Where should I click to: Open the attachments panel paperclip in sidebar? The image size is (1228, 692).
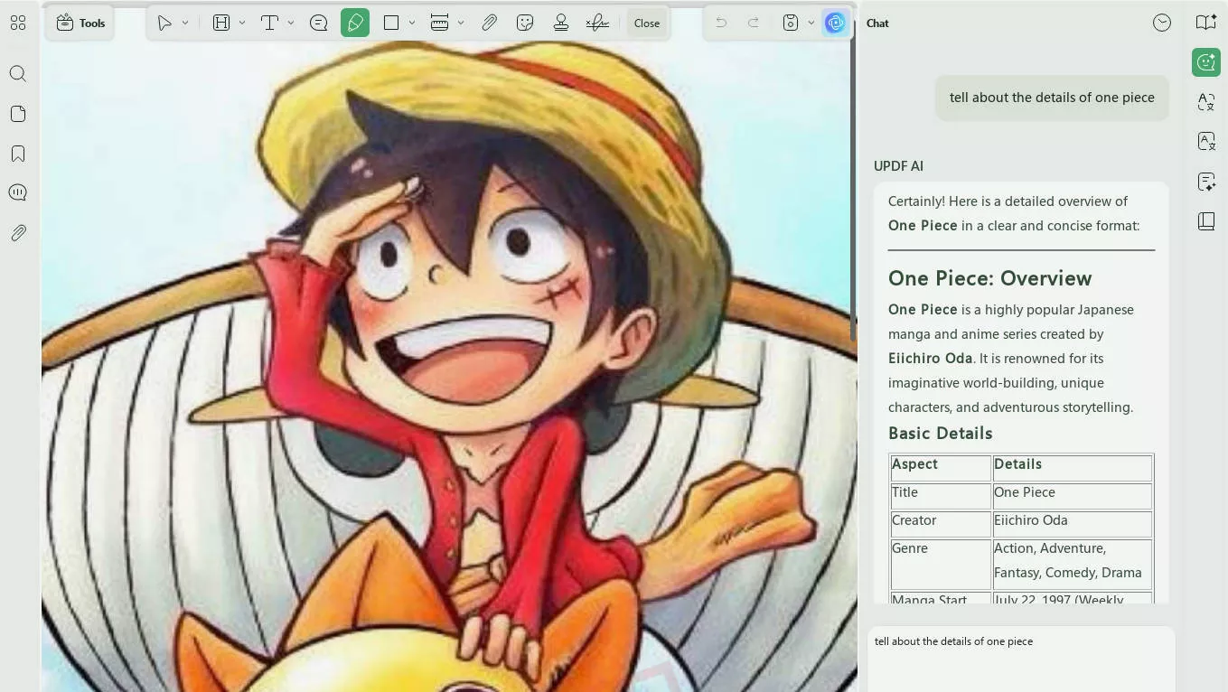(x=18, y=233)
